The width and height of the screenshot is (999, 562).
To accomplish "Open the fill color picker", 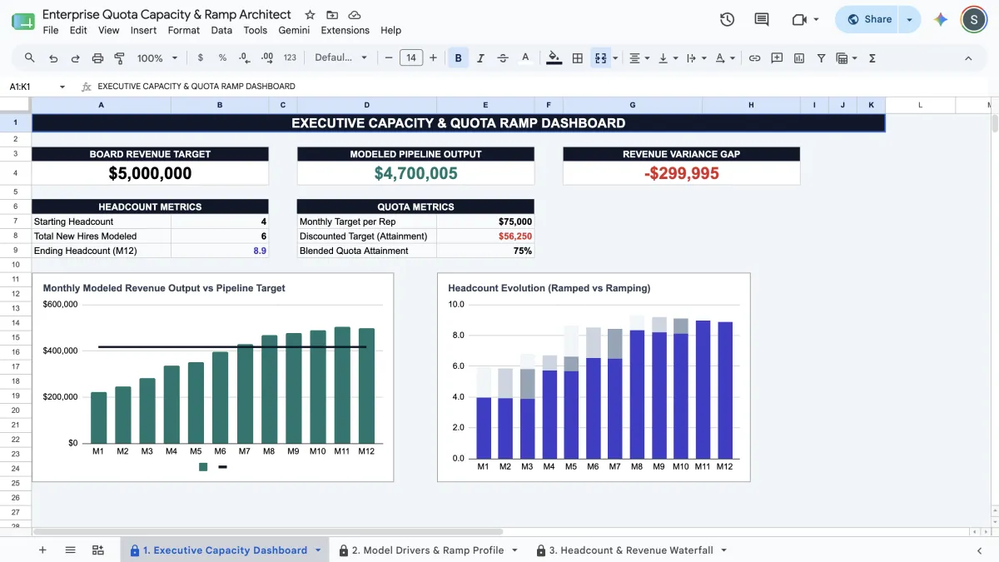I will point(554,58).
